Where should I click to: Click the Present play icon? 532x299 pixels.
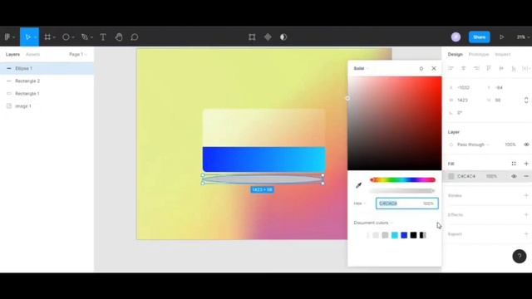pyautogui.click(x=501, y=37)
